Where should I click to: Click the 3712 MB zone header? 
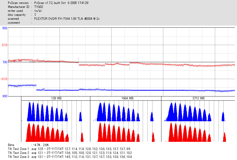pos(199,98)
